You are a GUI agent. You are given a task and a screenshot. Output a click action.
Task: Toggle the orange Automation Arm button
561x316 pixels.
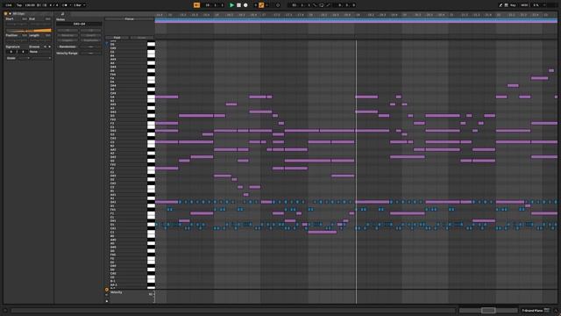pyautogui.click(x=261, y=5)
